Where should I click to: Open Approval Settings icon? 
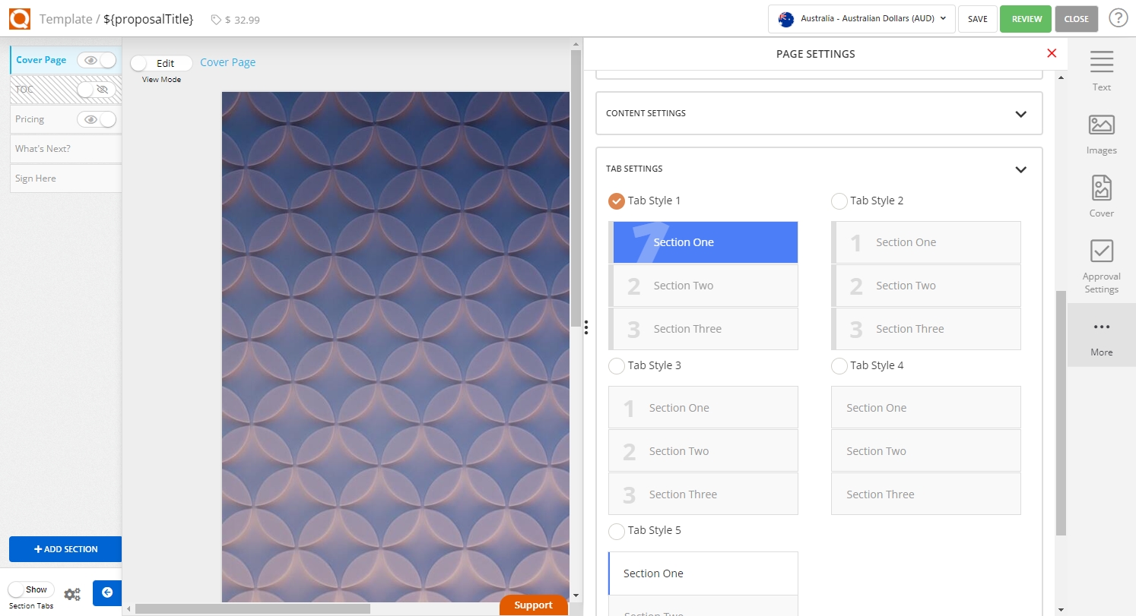point(1101,251)
